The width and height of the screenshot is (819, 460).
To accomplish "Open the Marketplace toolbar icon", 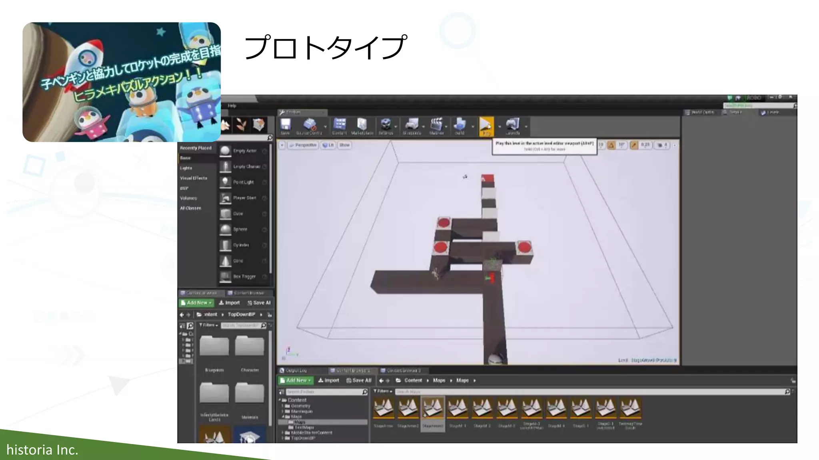I will pyautogui.click(x=362, y=125).
